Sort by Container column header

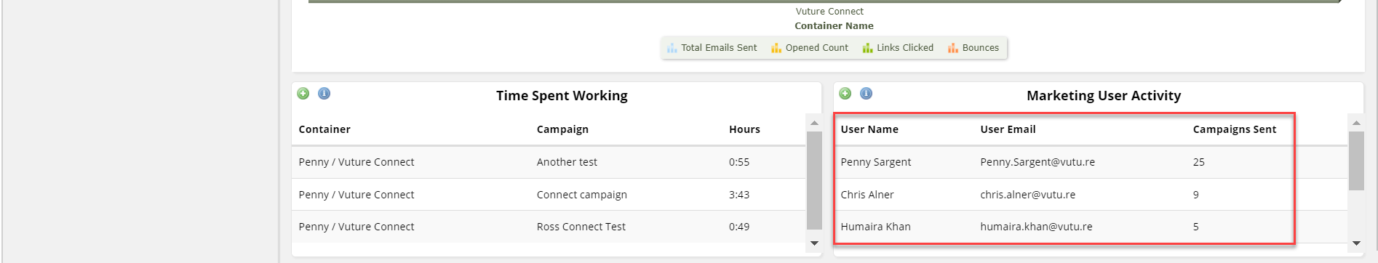(x=324, y=129)
